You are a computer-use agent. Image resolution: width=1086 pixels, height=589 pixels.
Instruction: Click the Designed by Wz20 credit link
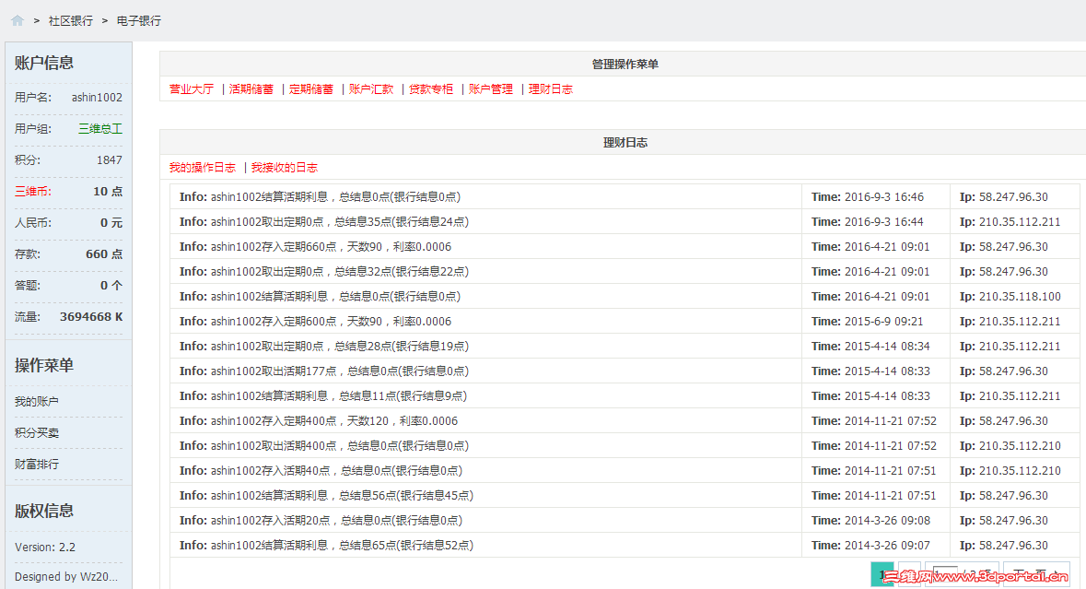point(67,576)
